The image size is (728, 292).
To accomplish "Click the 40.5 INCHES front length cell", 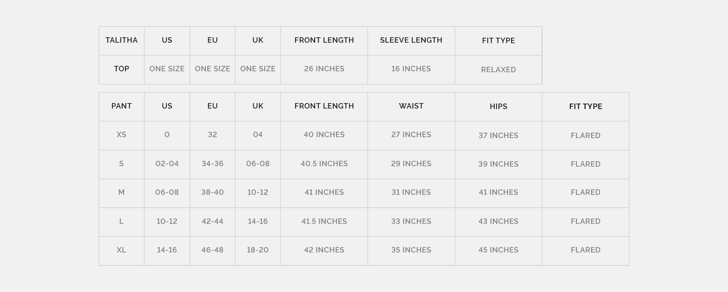I will click(x=324, y=164).
